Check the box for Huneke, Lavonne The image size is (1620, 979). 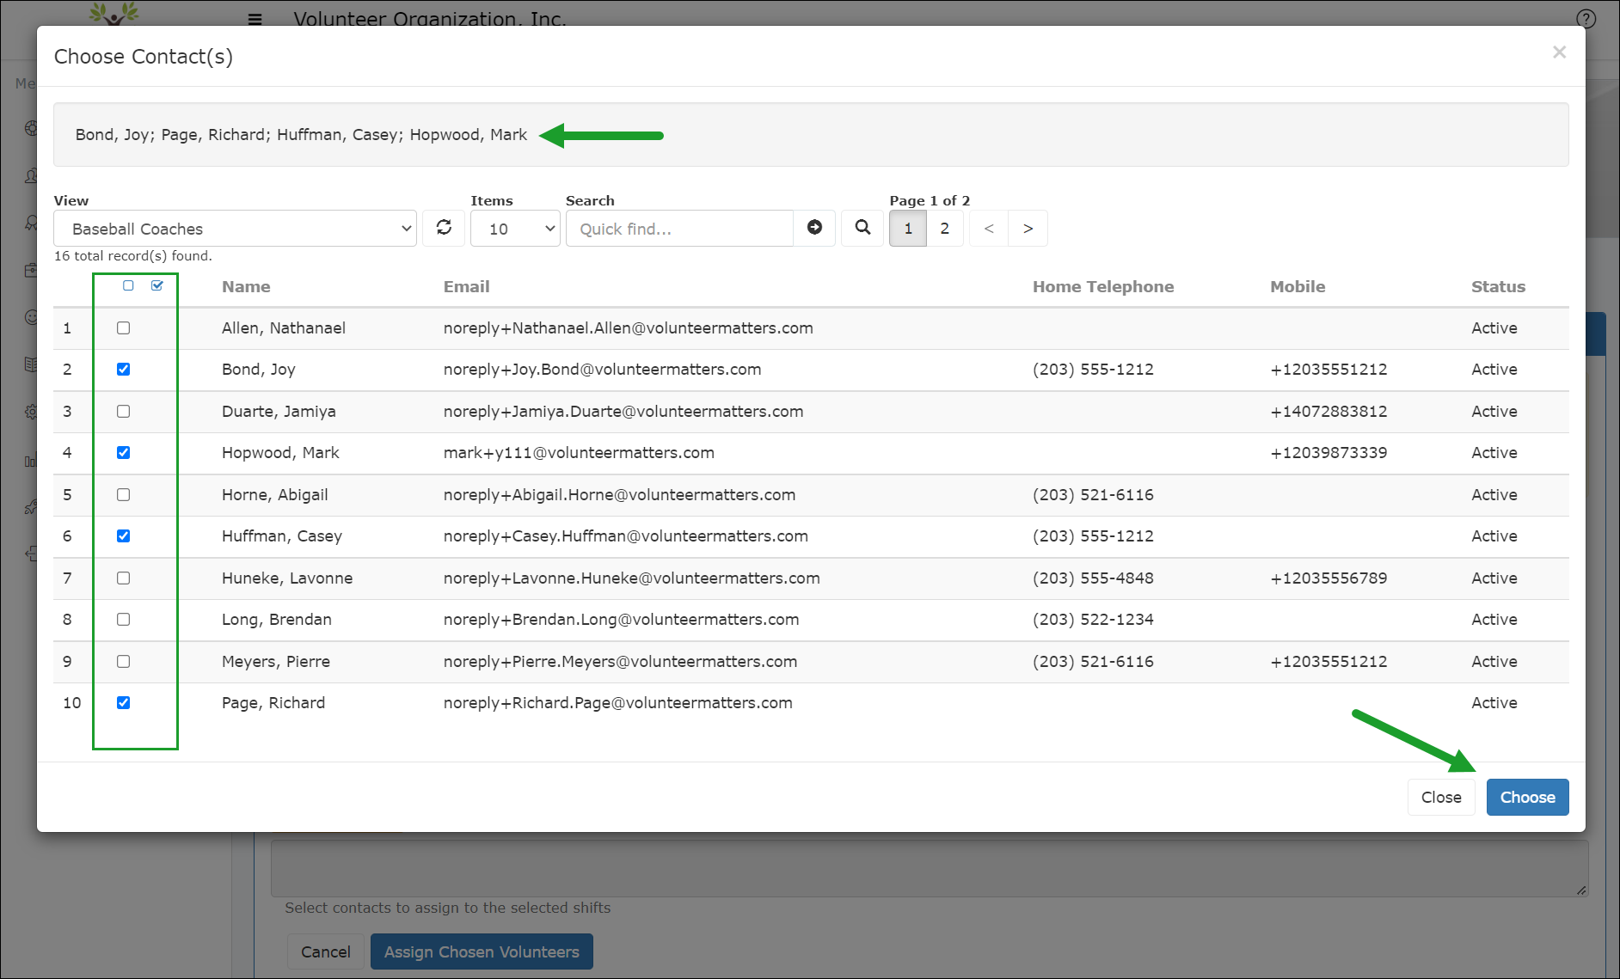124,578
